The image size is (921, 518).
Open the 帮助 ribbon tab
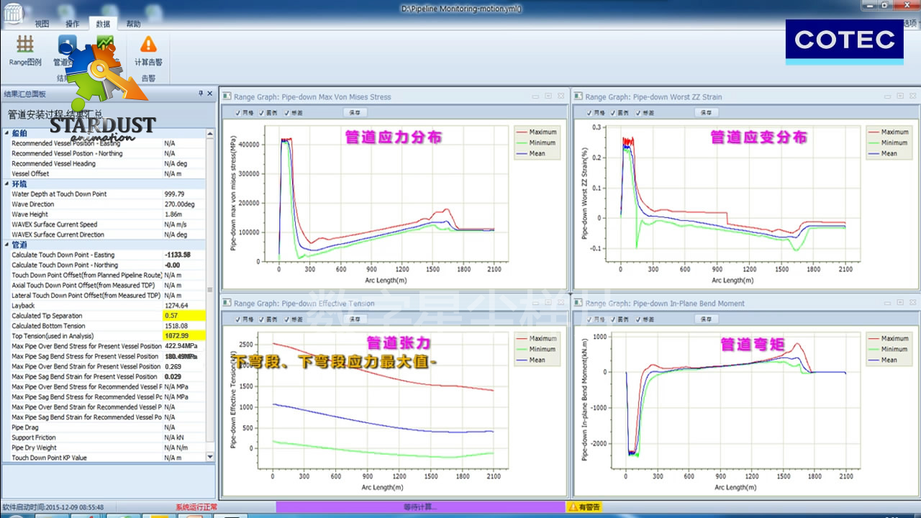tap(133, 24)
